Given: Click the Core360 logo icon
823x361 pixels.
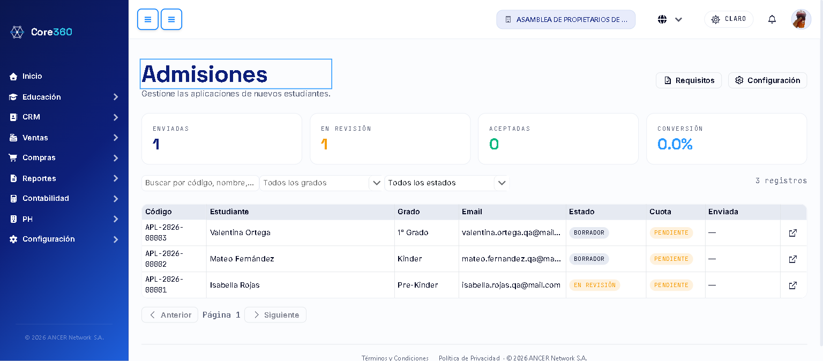Looking at the screenshot, I should (x=17, y=32).
